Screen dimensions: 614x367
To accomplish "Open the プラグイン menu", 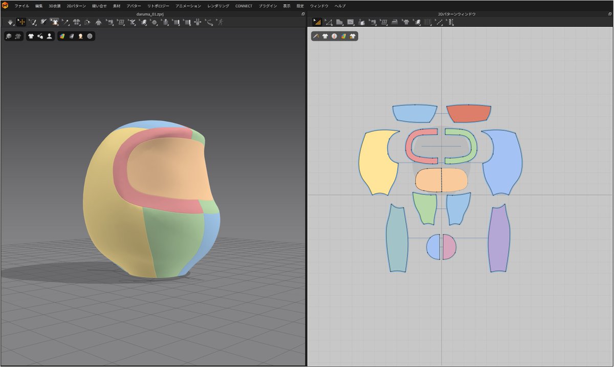I will pyautogui.click(x=268, y=6).
